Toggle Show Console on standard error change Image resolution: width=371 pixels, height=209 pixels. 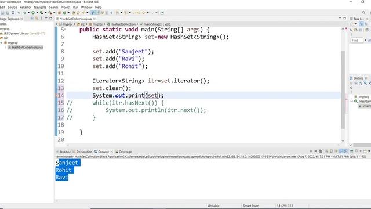[345, 151]
